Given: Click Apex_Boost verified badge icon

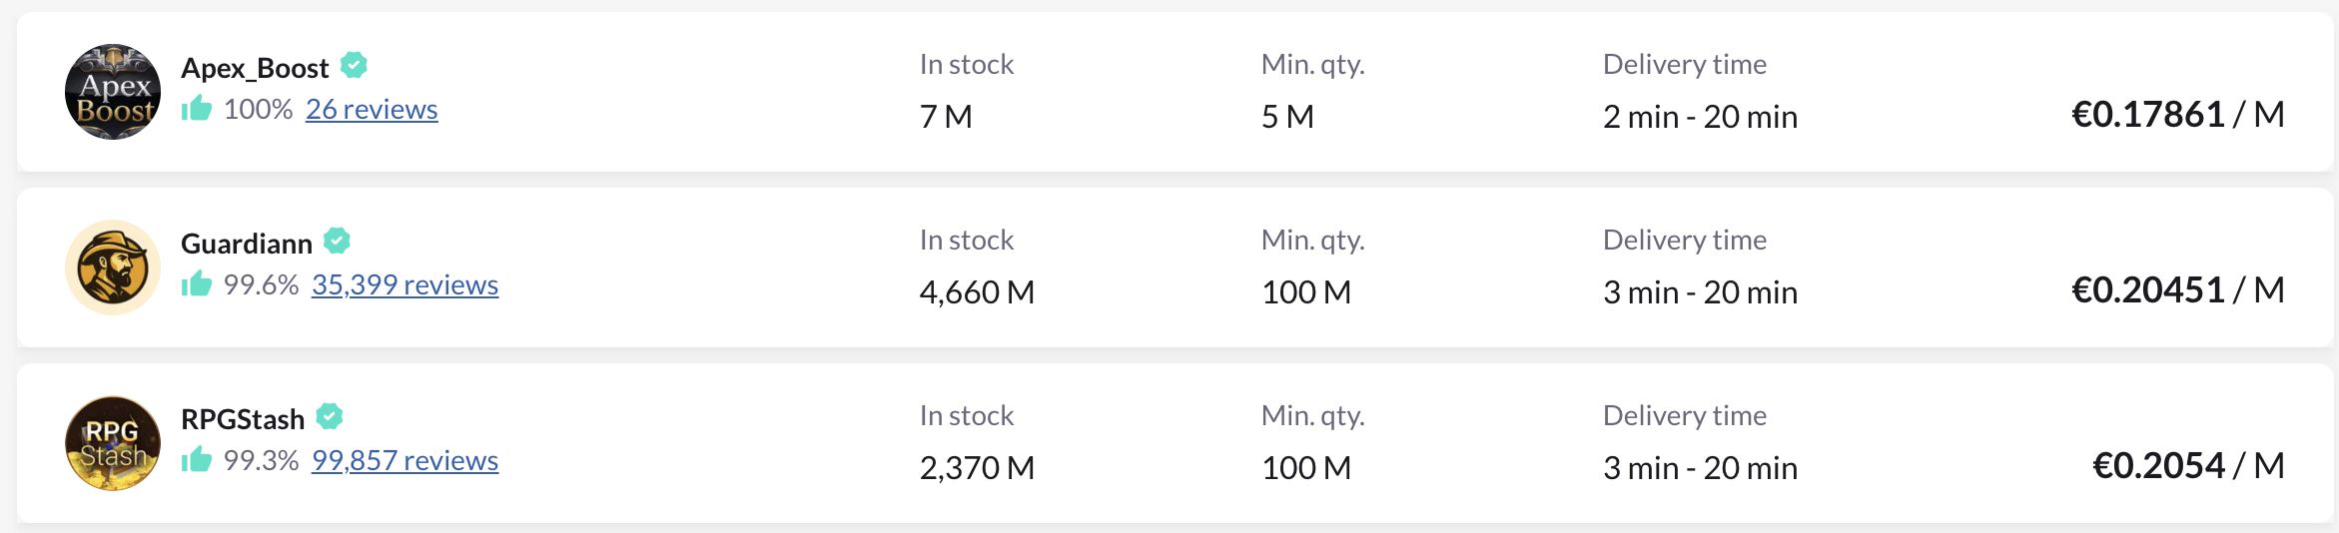Looking at the screenshot, I should 354,66.
